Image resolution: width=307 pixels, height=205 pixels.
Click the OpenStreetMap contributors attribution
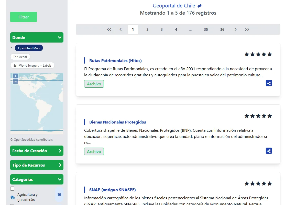(x=31, y=140)
